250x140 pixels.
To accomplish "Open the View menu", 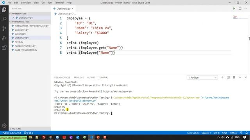I will click(x=36, y=3).
